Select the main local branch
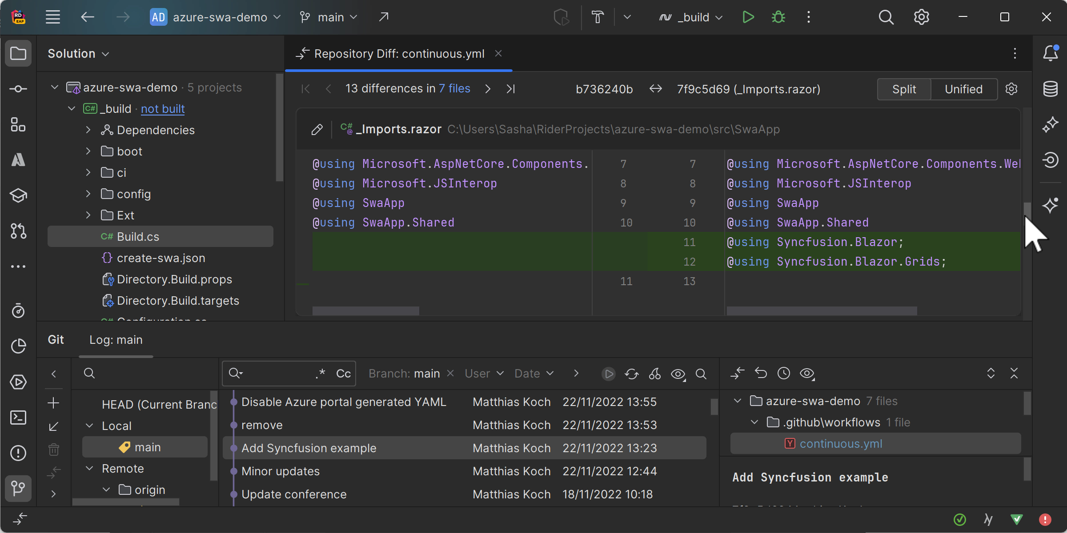1067x533 pixels. click(x=145, y=447)
